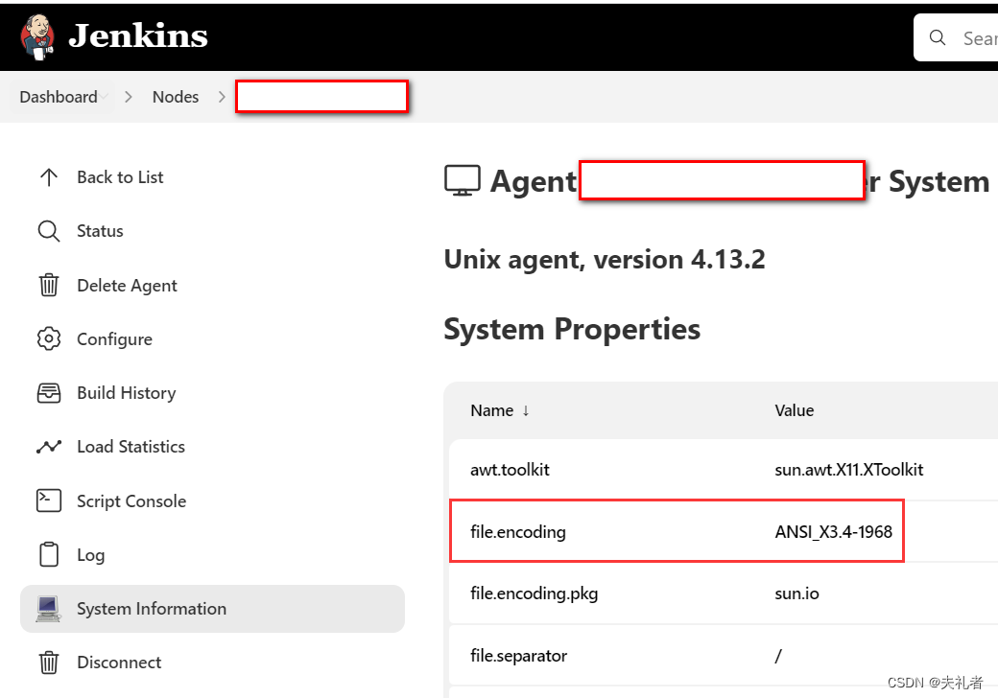Open Configure in sidebar
This screenshot has height=698, width=998.
pos(114,339)
